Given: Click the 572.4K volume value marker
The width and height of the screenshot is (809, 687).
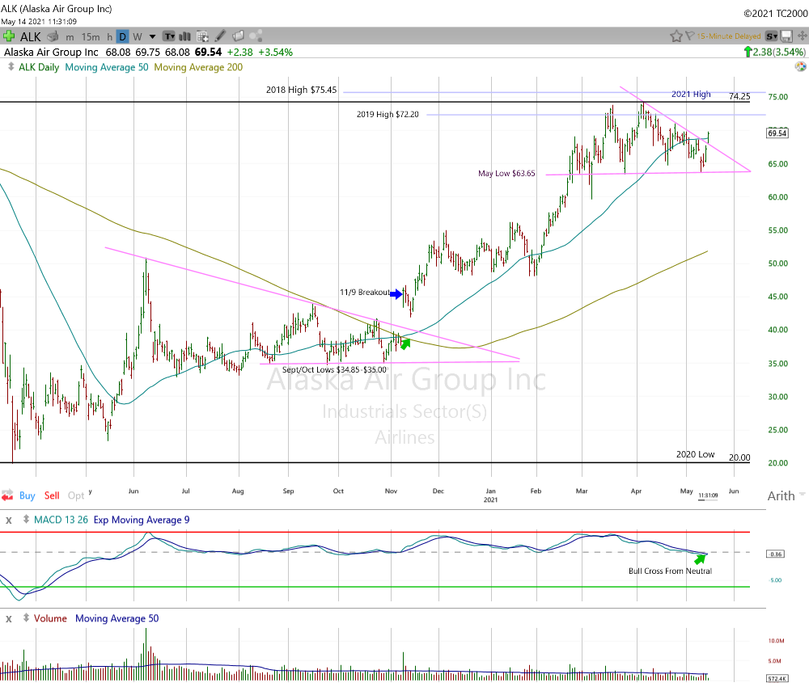Looking at the screenshot, I should point(777,678).
